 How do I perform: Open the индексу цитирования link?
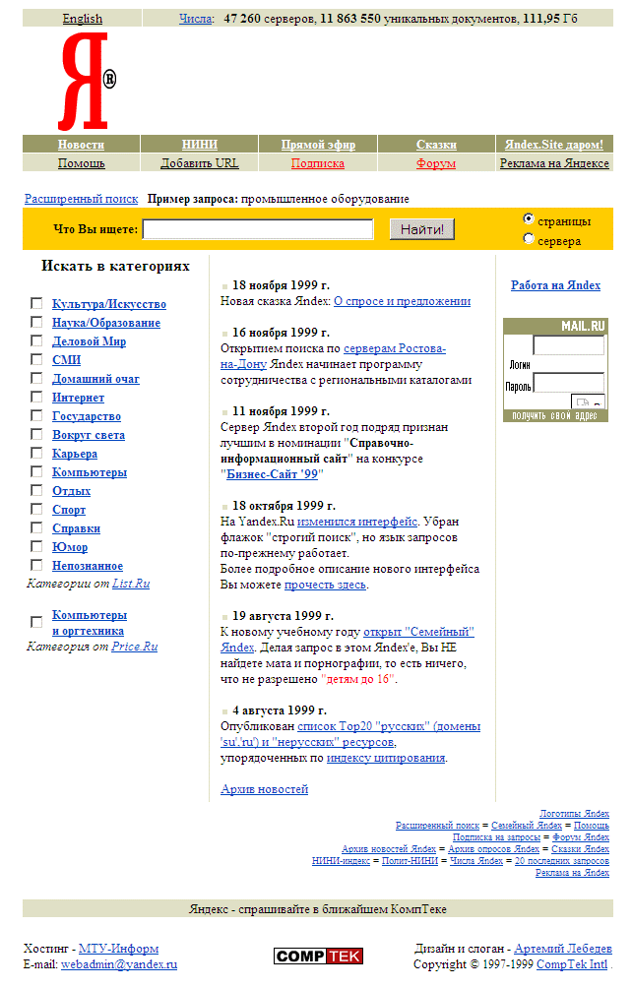386,758
